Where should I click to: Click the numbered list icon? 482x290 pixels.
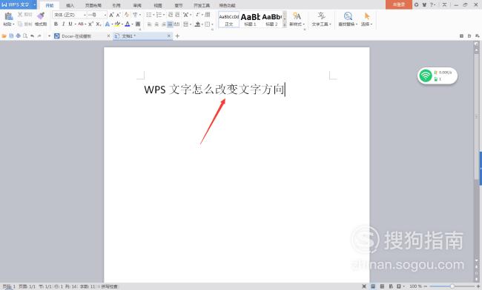pyautogui.click(x=159, y=15)
